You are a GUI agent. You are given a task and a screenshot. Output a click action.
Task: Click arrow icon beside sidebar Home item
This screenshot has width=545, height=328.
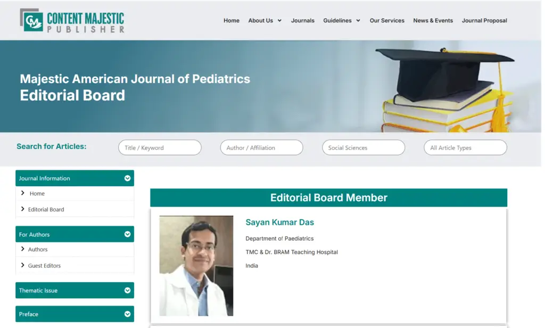click(22, 193)
